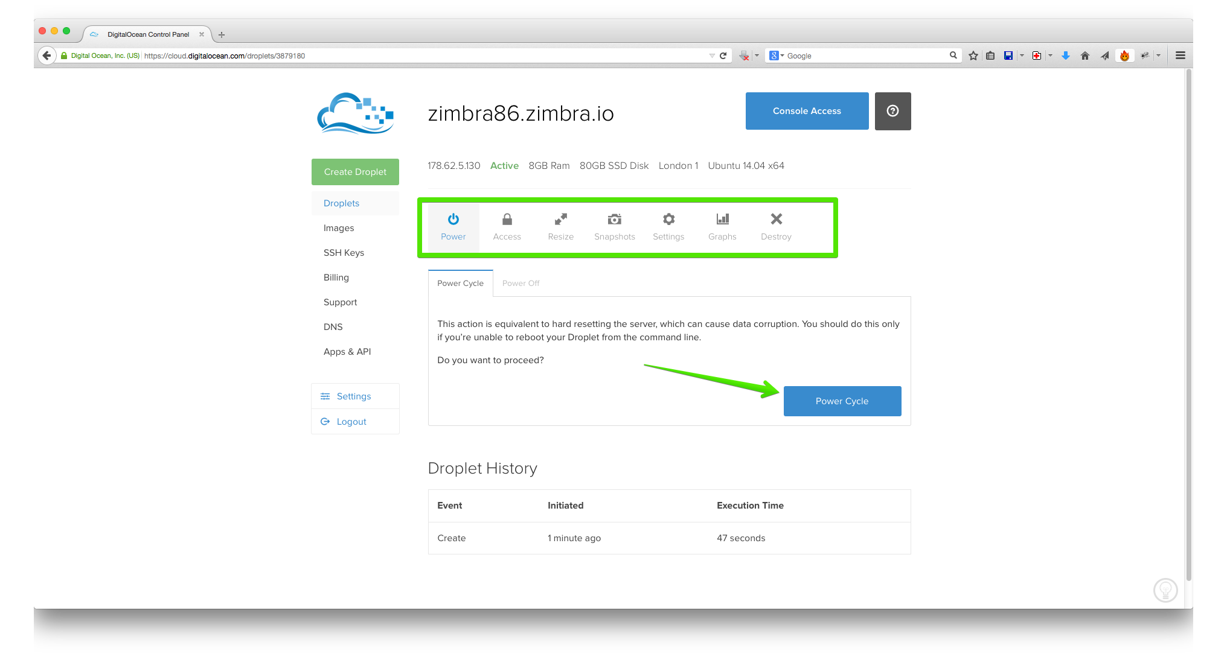Click the red cross toolbar icon
Image resolution: width=1227 pixels, height=657 pixels.
coord(1037,56)
